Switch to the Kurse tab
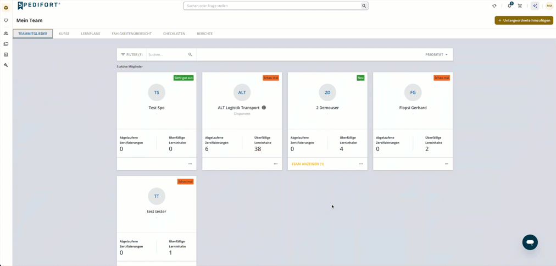 64,34
